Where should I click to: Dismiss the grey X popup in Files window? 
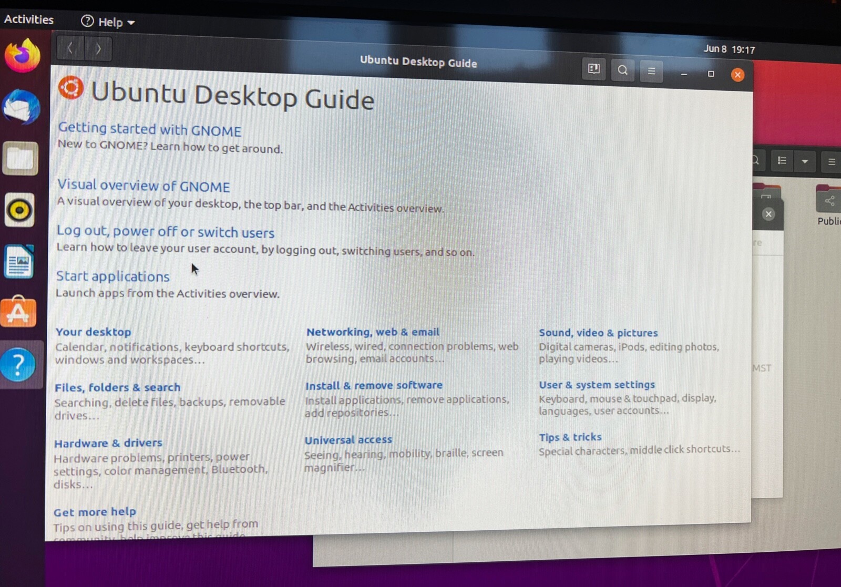point(768,214)
